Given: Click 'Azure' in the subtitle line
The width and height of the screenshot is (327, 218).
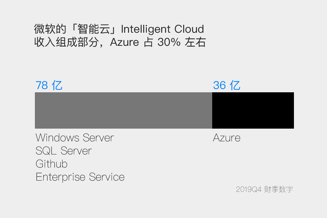Looking at the screenshot, I should click(x=125, y=42).
